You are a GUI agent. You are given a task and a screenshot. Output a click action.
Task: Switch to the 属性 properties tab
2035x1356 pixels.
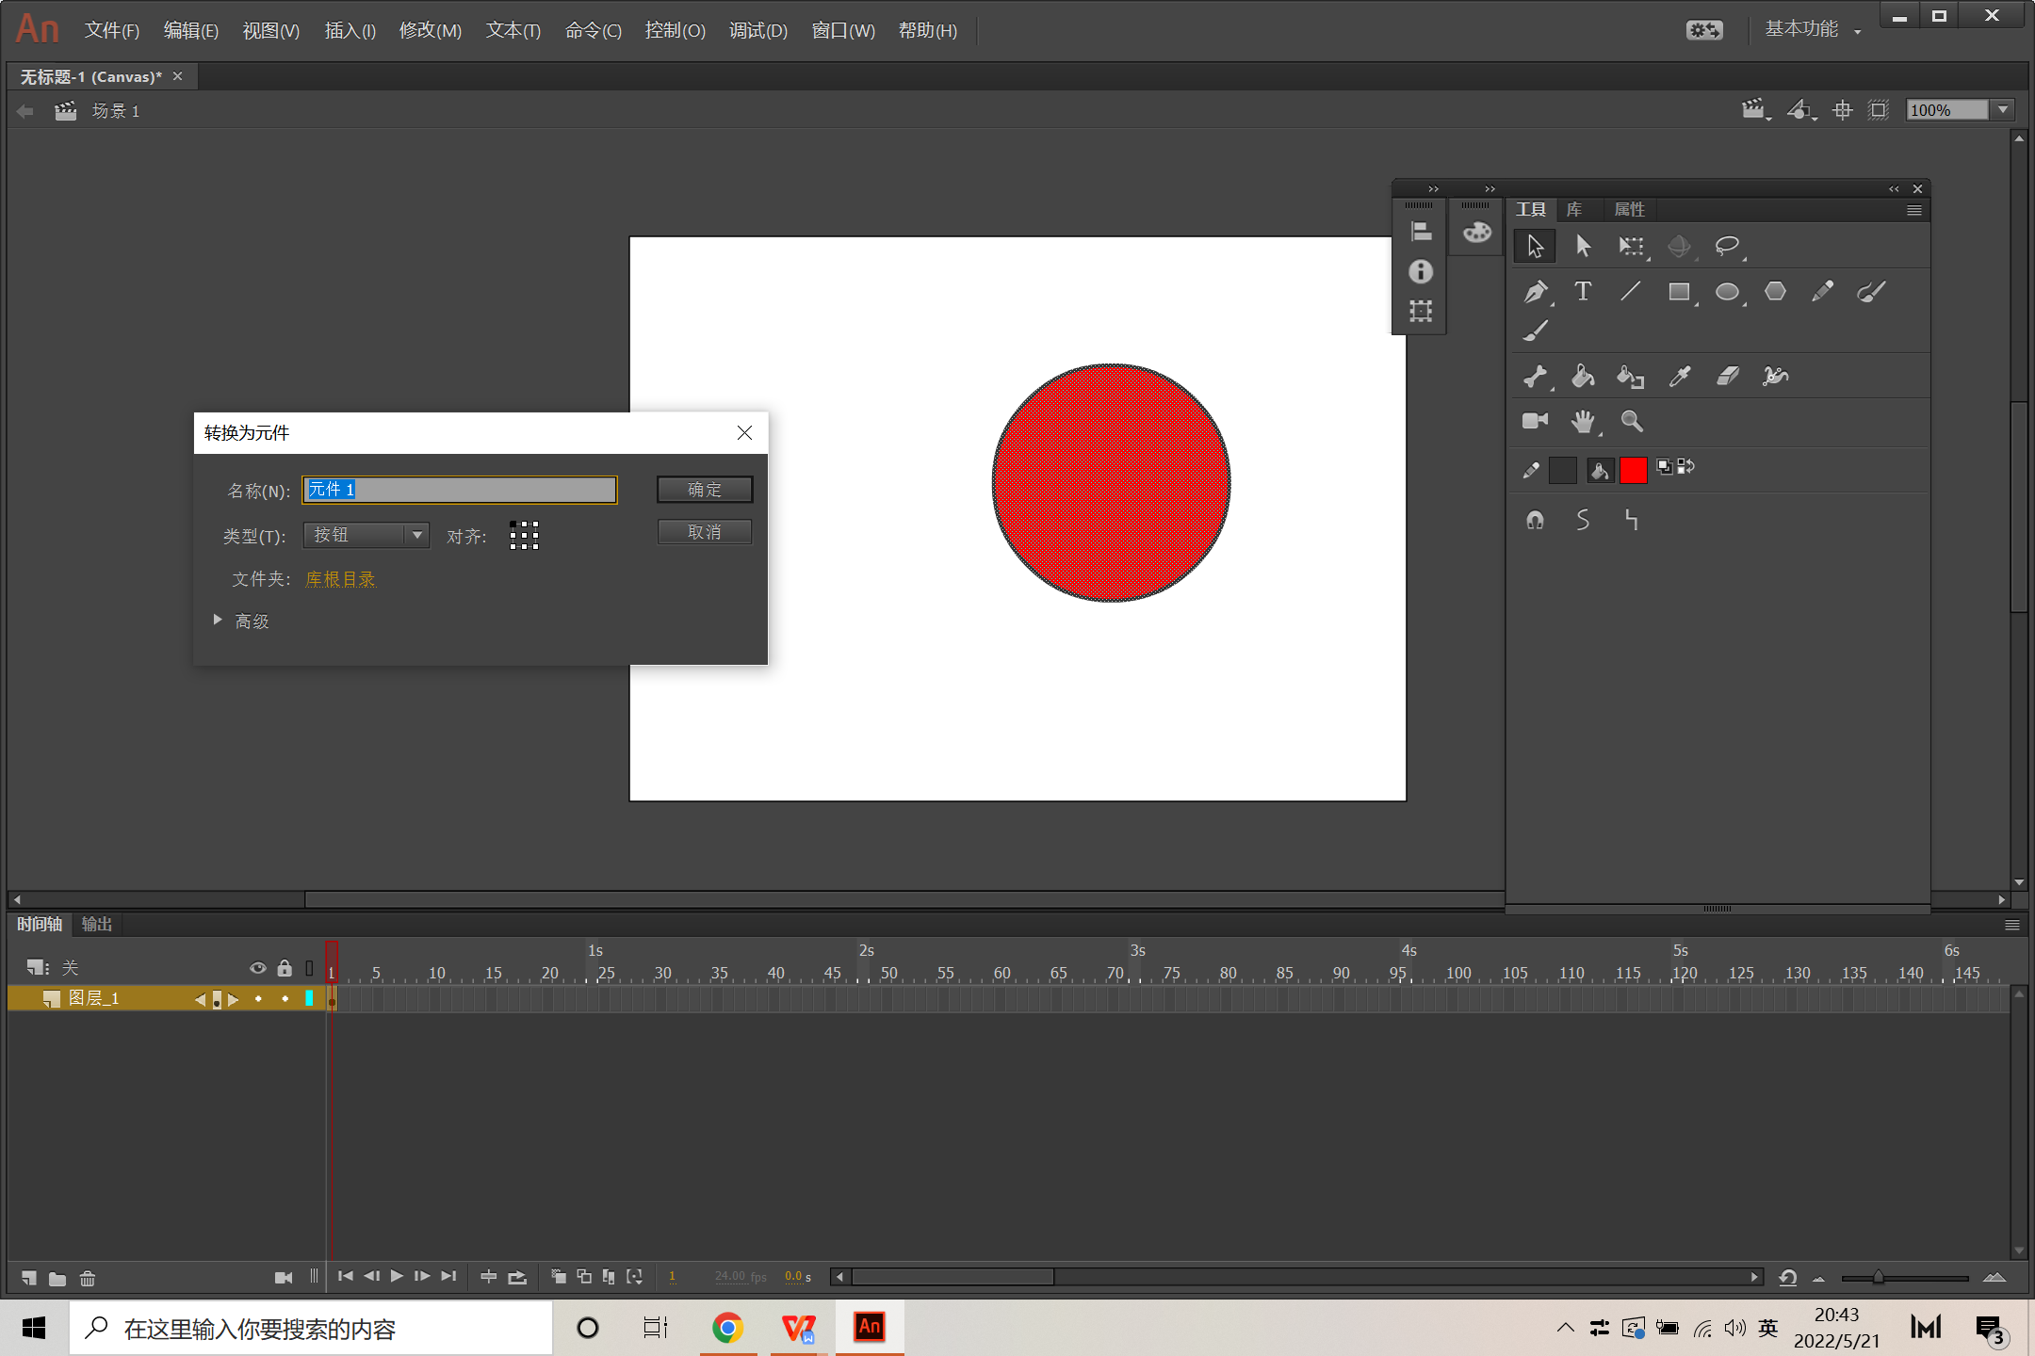(x=1629, y=209)
